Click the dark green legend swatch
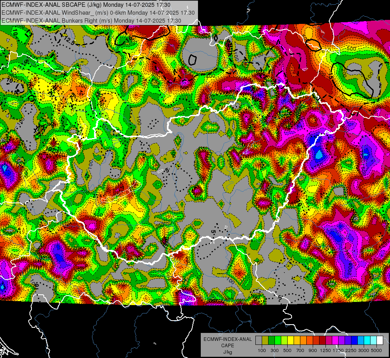The image size is (390, 358). coord(271,340)
